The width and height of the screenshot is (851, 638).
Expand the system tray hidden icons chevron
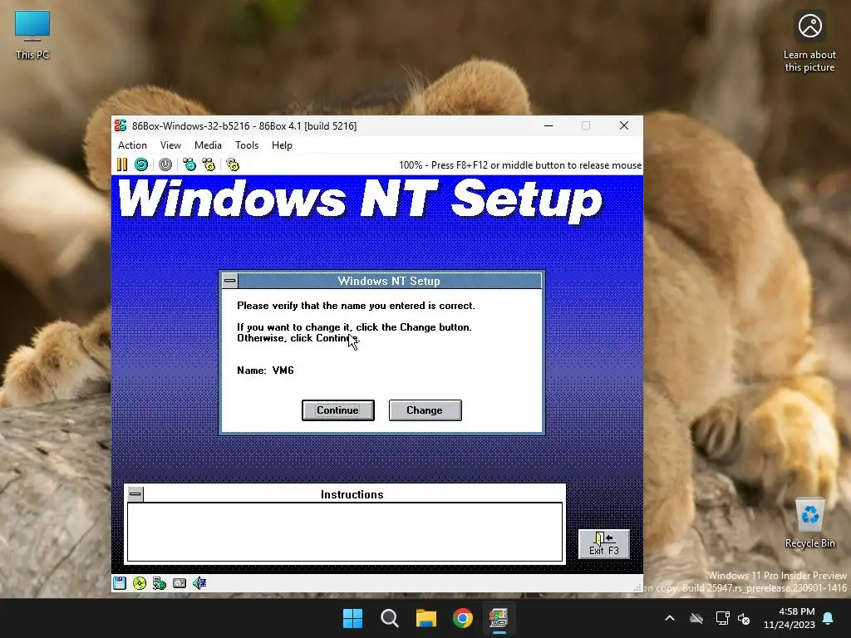[670, 618]
